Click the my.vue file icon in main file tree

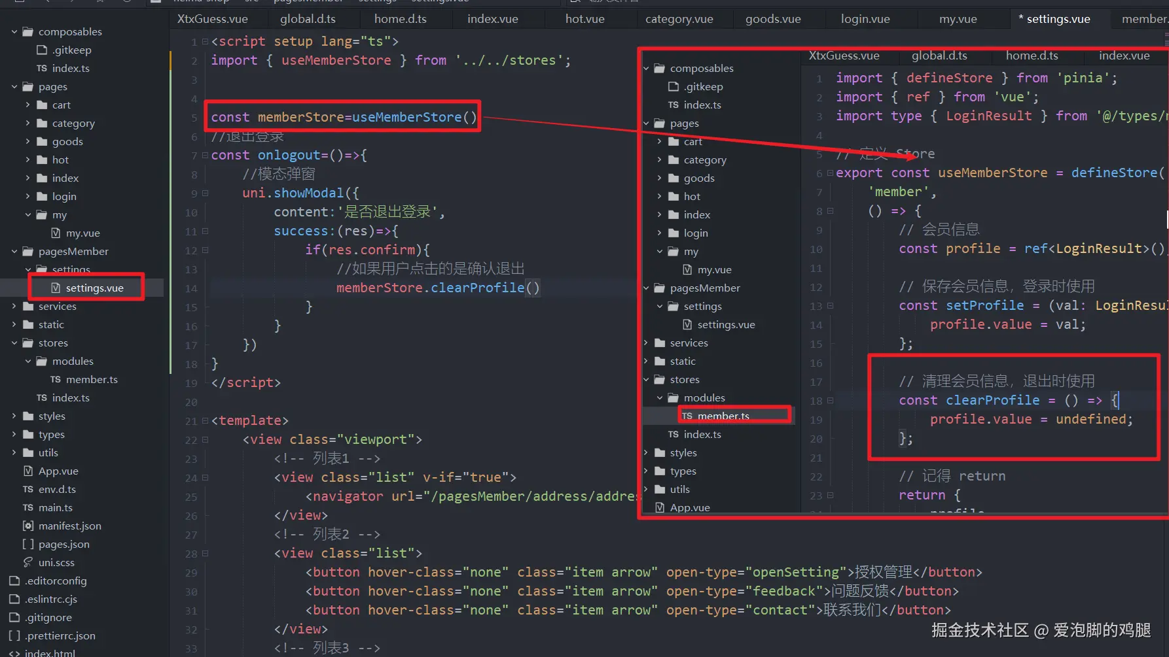pos(56,233)
